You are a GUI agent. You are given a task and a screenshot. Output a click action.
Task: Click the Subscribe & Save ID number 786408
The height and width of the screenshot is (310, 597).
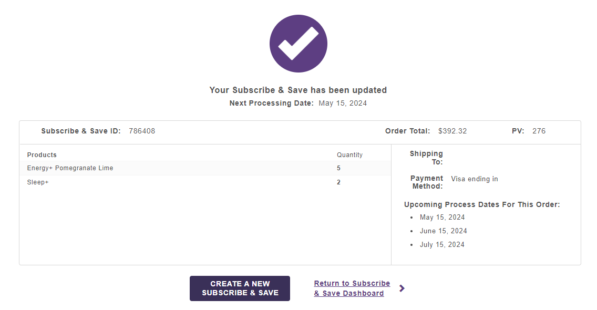[142, 131]
